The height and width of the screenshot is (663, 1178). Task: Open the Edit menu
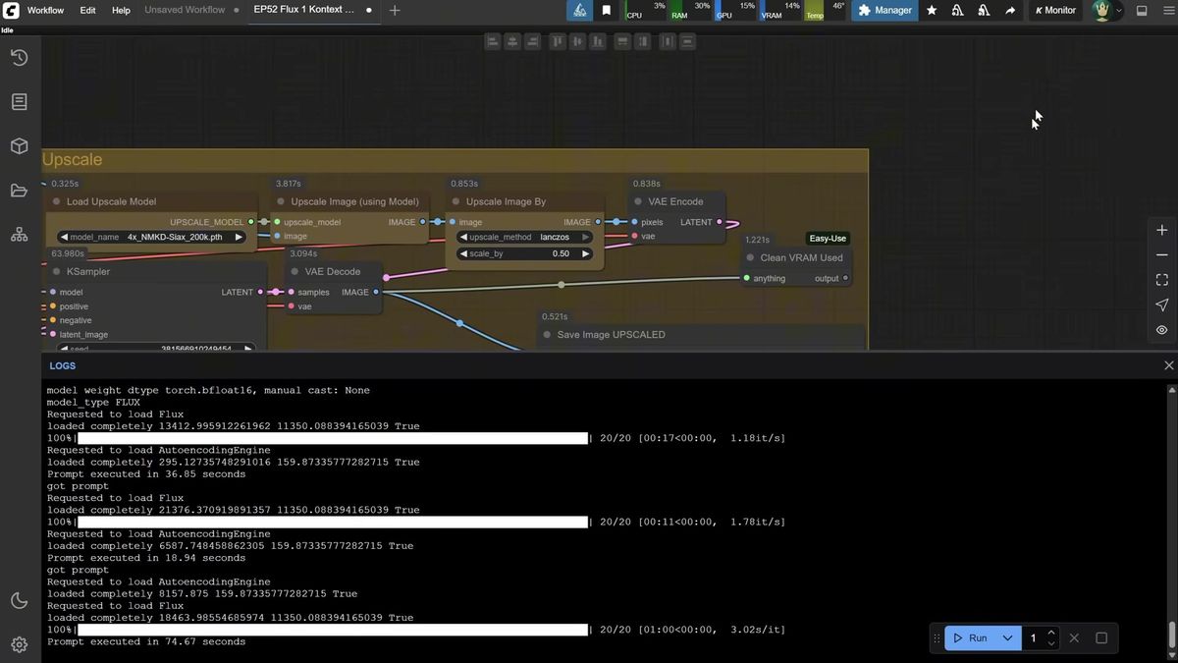coord(87,10)
